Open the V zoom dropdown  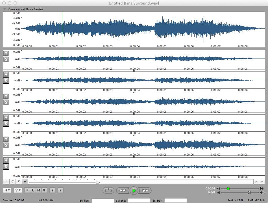[x=18, y=190]
